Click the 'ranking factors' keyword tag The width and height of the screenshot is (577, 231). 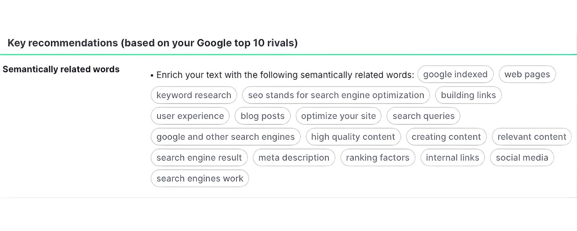(x=378, y=157)
